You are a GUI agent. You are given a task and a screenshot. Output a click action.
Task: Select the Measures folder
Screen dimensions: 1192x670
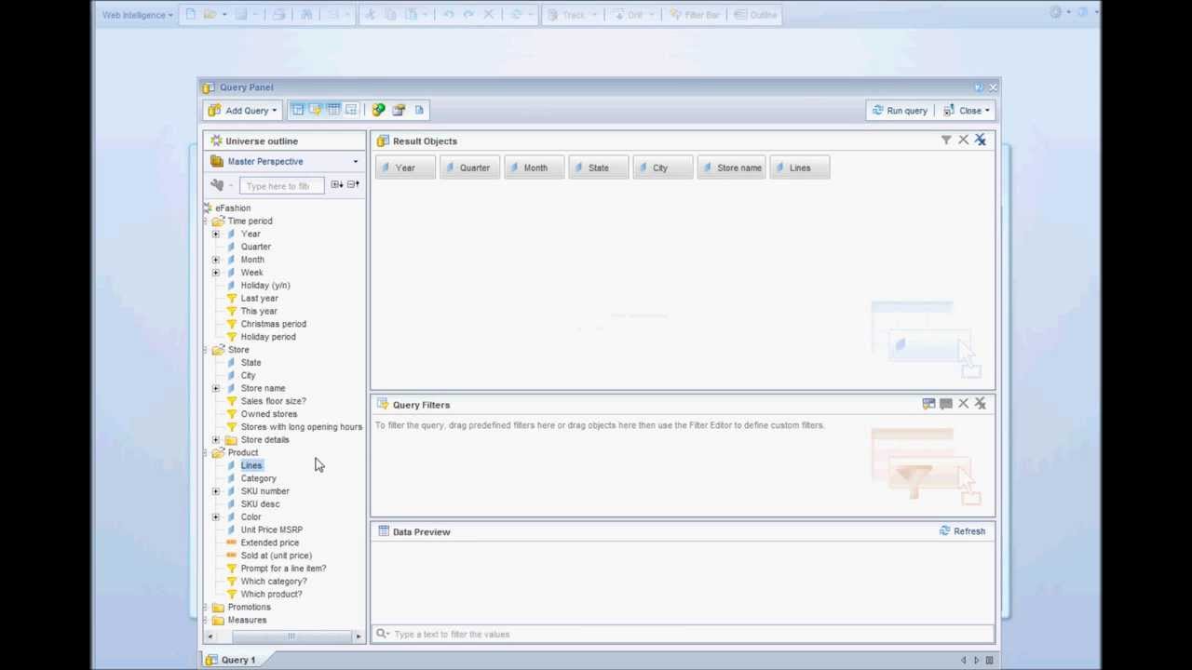point(247,620)
